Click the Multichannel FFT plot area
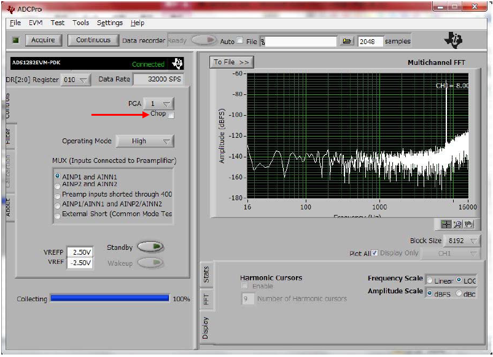Viewport: 493px width, 357px height. pyautogui.click(x=357, y=135)
